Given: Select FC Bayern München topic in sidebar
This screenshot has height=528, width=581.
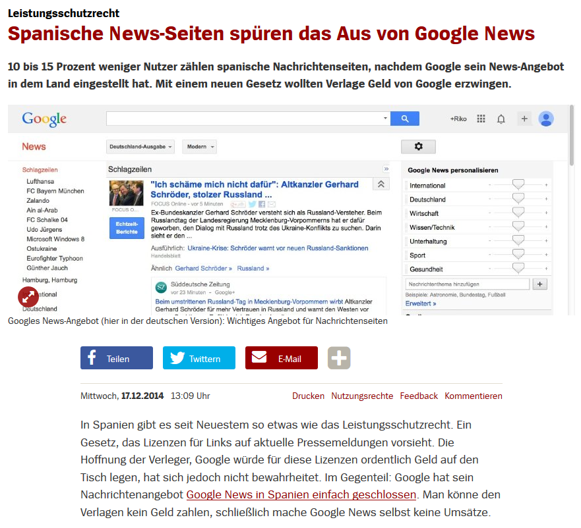Looking at the screenshot, I should pyautogui.click(x=55, y=191).
